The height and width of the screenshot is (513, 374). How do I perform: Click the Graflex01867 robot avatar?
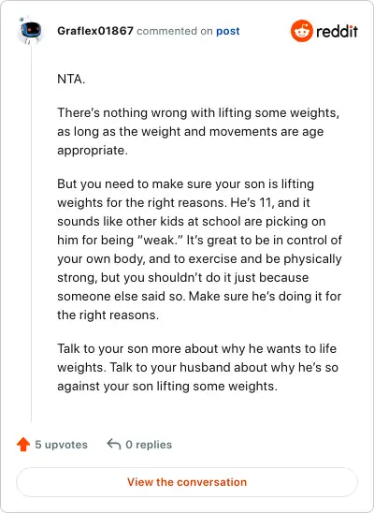30,31
